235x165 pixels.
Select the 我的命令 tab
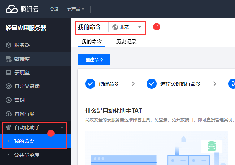click(x=91, y=42)
